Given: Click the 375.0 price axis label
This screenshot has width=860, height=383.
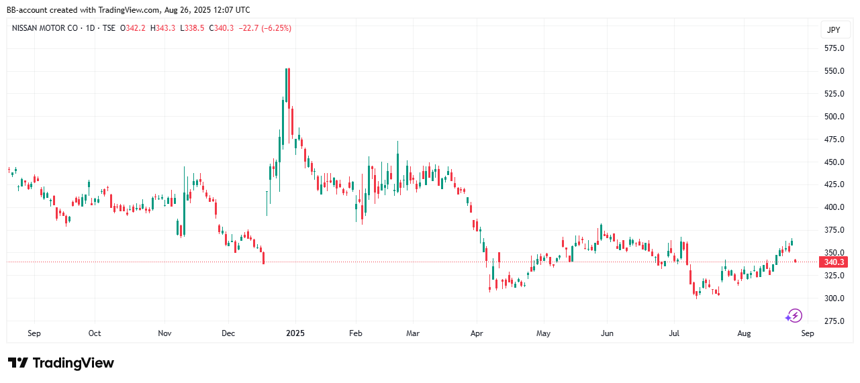Looking at the screenshot, I should point(834,230).
